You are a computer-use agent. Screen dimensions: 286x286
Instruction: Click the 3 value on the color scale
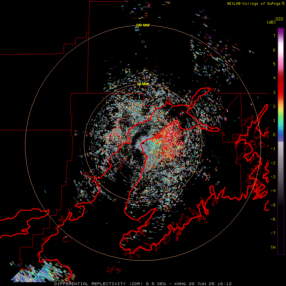[x=274, y=92]
